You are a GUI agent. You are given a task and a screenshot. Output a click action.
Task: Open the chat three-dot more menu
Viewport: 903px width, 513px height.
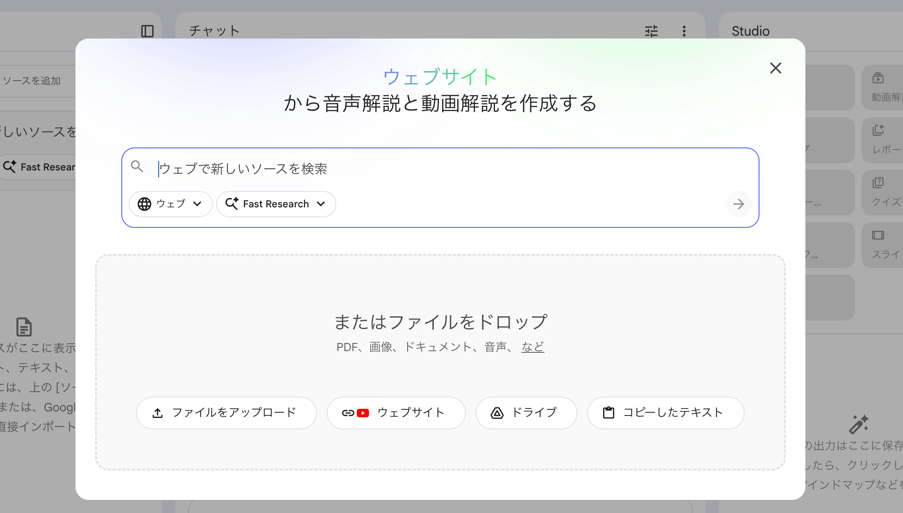click(x=684, y=31)
